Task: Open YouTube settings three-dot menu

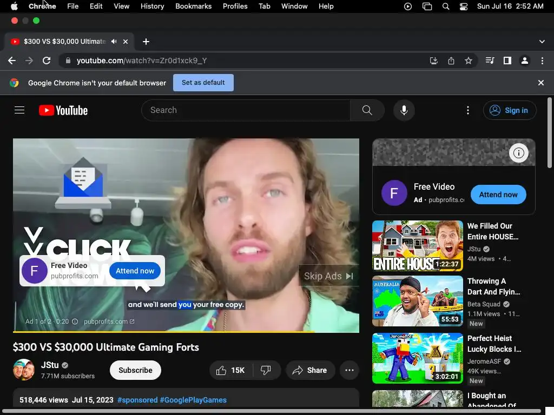Action: (x=468, y=110)
